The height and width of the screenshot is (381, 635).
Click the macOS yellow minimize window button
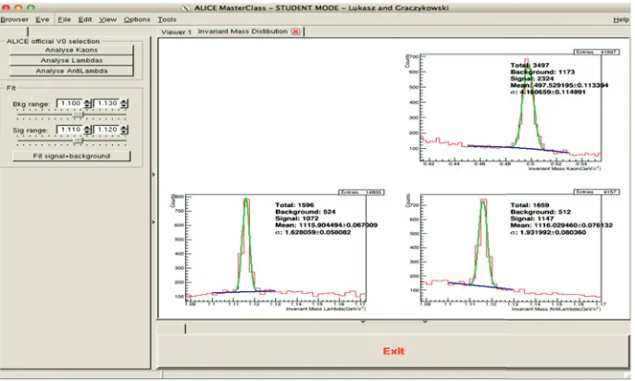(x=19, y=7)
